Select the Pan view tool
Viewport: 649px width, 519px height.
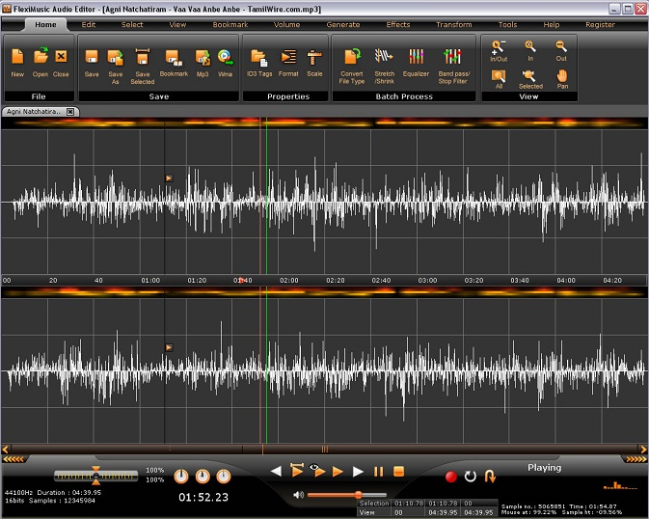point(562,75)
